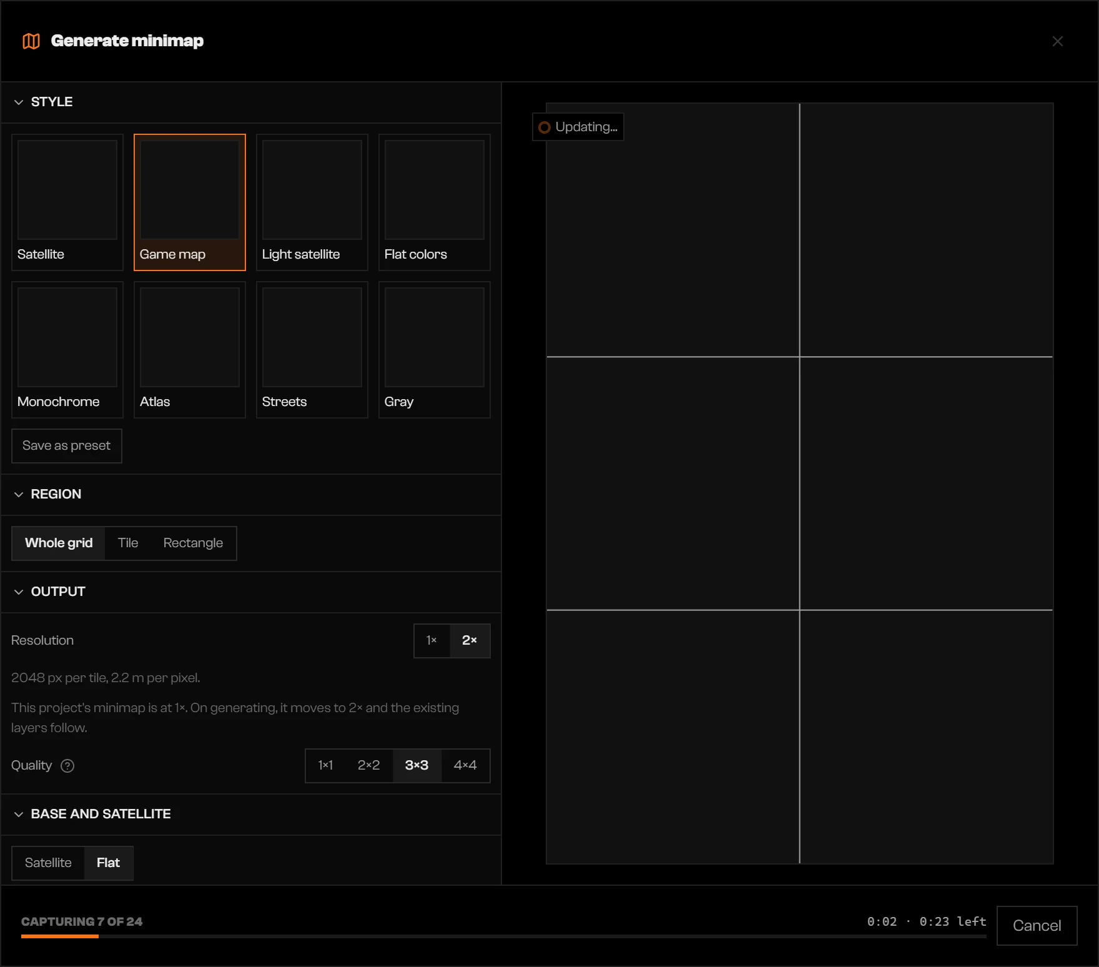Image resolution: width=1099 pixels, height=967 pixels.
Task: Cancel the capture in progress
Action: tap(1037, 926)
